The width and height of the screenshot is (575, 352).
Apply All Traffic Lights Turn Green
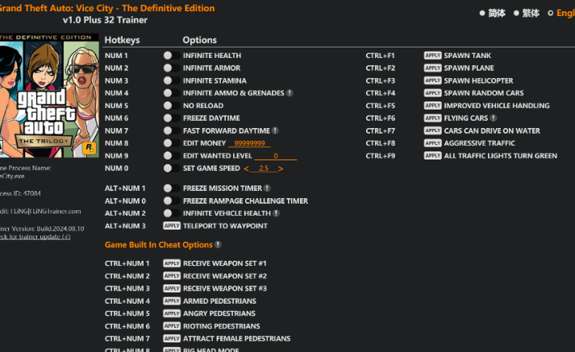coord(433,155)
